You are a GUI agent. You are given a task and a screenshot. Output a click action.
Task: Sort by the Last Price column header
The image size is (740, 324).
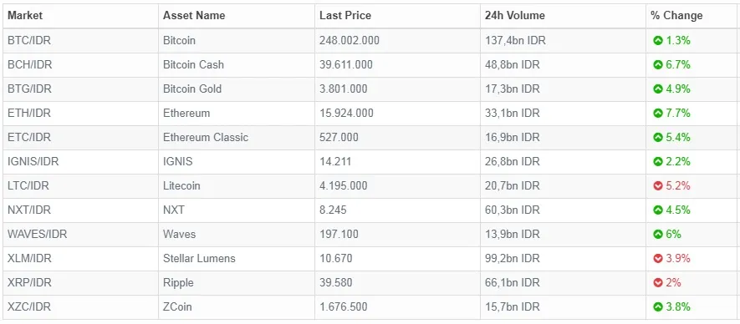tap(345, 16)
